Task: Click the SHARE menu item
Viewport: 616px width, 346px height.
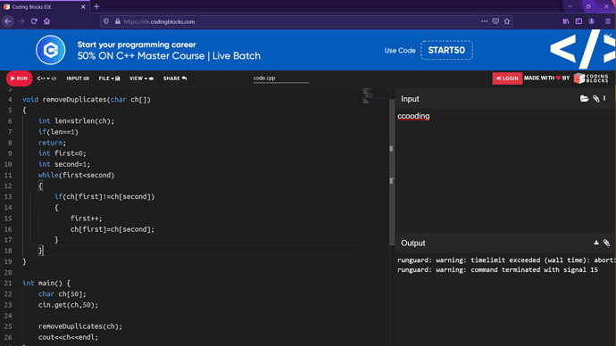Action: (x=175, y=78)
